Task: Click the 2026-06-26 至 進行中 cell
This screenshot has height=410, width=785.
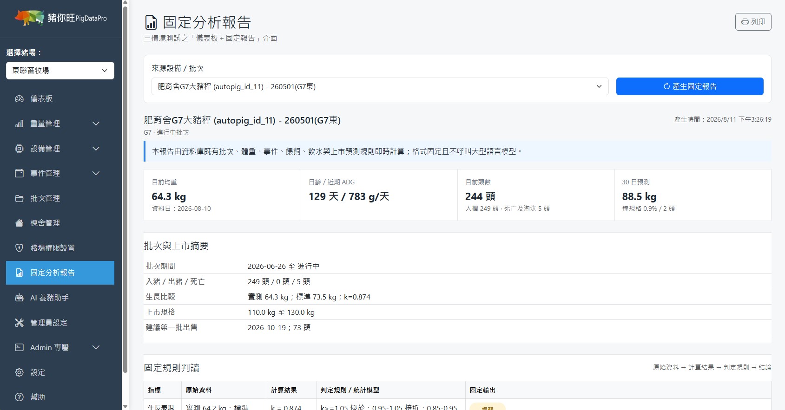Action: [x=284, y=266]
